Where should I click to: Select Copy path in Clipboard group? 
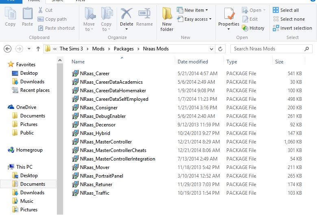point(52,19)
